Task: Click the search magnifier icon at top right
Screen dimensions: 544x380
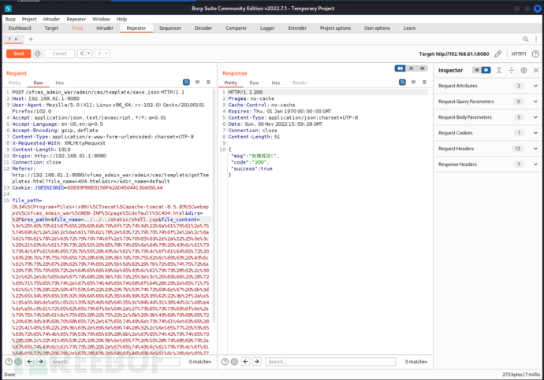Action: (x=526, y=39)
